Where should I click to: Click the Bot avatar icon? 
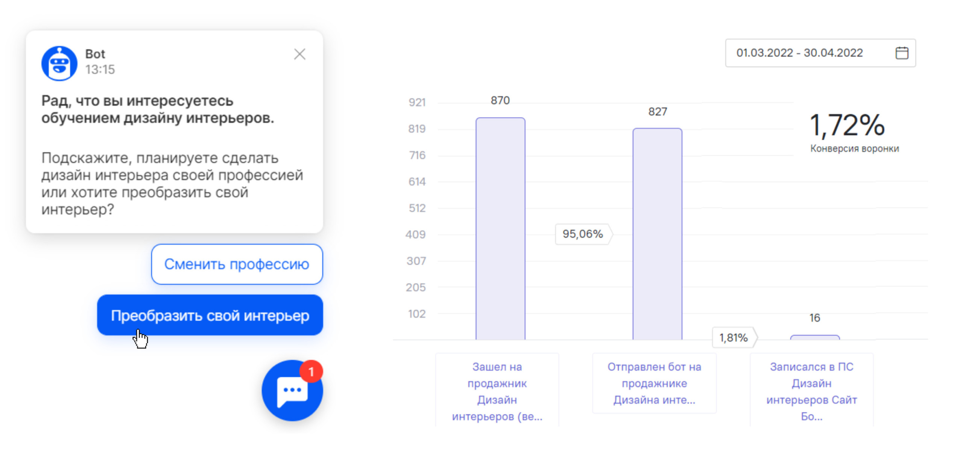pyautogui.click(x=59, y=63)
